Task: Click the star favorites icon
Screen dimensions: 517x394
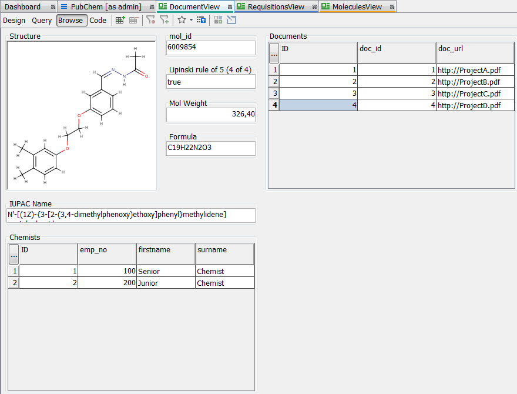Action: (x=182, y=20)
